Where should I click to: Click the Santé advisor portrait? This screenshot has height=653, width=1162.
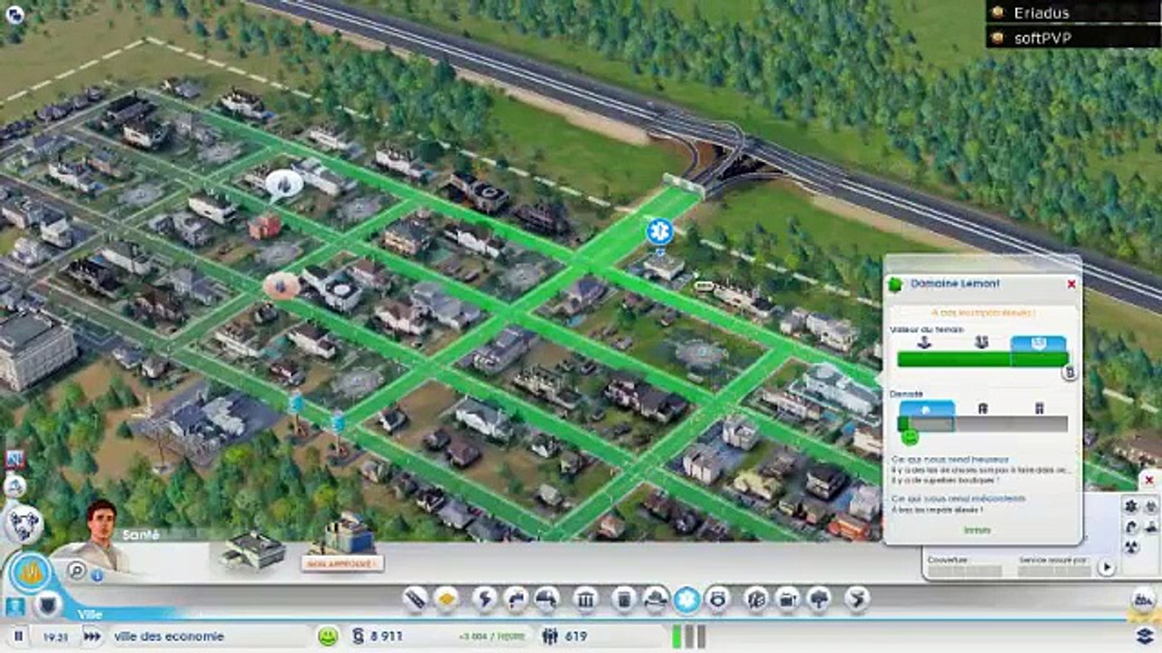click(x=103, y=536)
